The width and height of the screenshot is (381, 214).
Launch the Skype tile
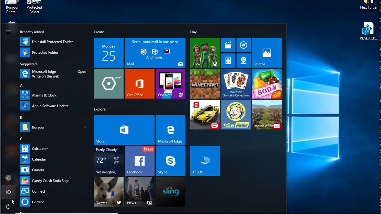[171, 161]
